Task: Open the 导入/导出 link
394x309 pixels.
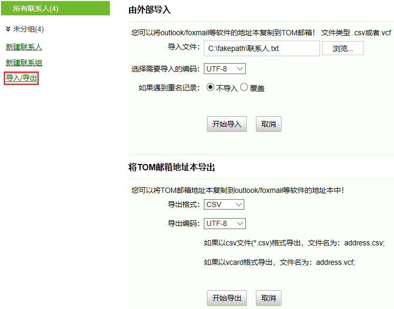Action: pyautogui.click(x=22, y=78)
